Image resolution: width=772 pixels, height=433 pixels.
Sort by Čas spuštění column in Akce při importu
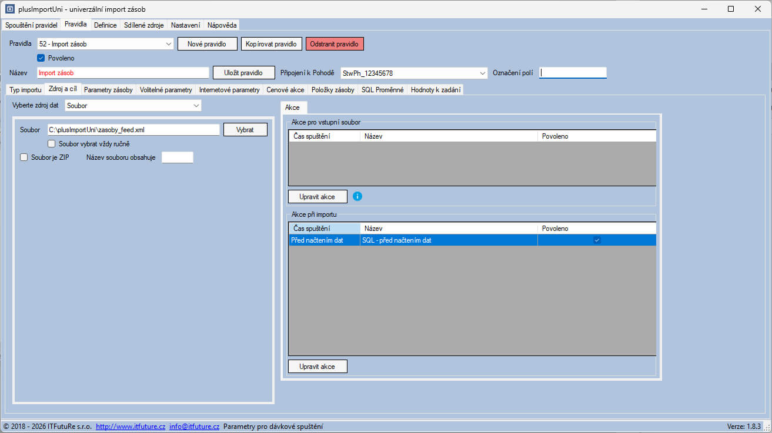324,228
